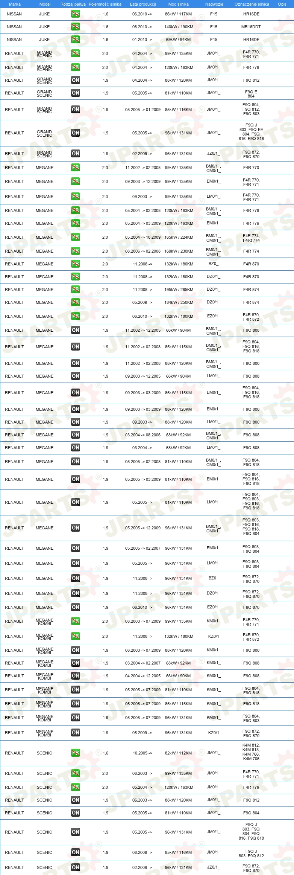The height and width of the screenshot is (875, 294).
Task: Click the Model column header
Action: pos(45,4)
